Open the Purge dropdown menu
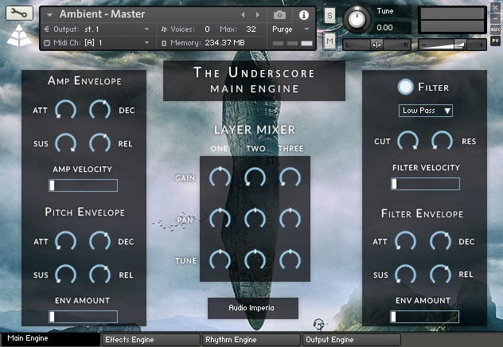The width and height of the screenshot is (503, 347). tap(290, 29)
